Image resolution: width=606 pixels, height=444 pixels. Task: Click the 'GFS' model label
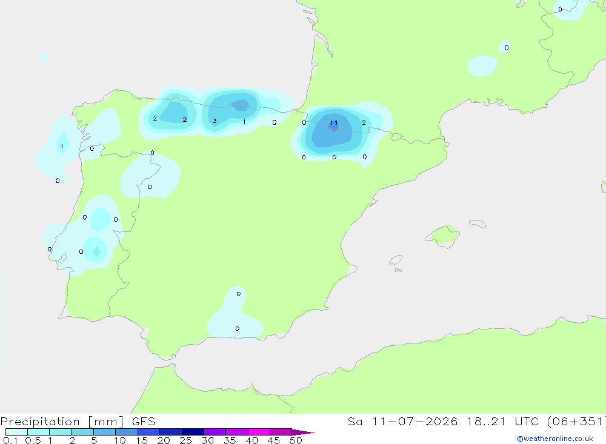coord(144,421)
